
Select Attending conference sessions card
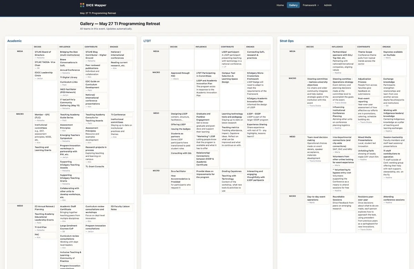click(394, 200)
